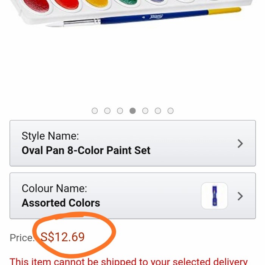The height and width of the screenshot is (265, 265).
Task: Click the yellow paint pan in photo
Action: [97, 5]
